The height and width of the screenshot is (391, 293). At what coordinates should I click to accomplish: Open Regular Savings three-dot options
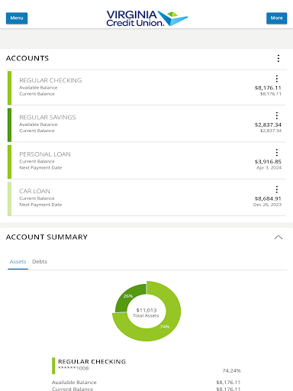click(277, 115)
